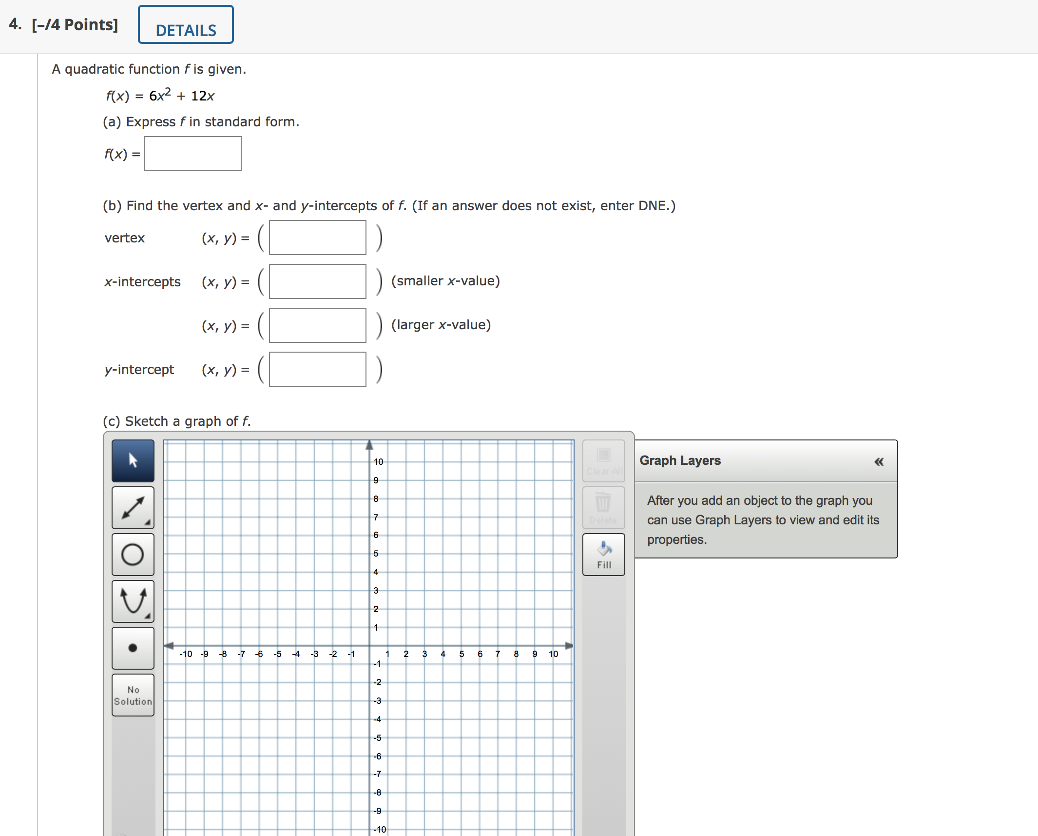Select the point plotting tool
This screenshot has height=836, width=1038.
pos(133,648)
